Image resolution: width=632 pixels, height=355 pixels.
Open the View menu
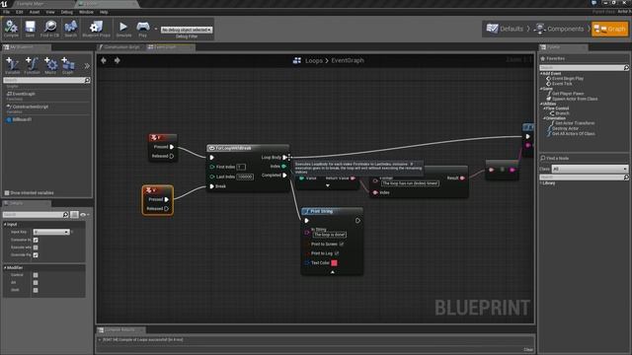point(50,12)
